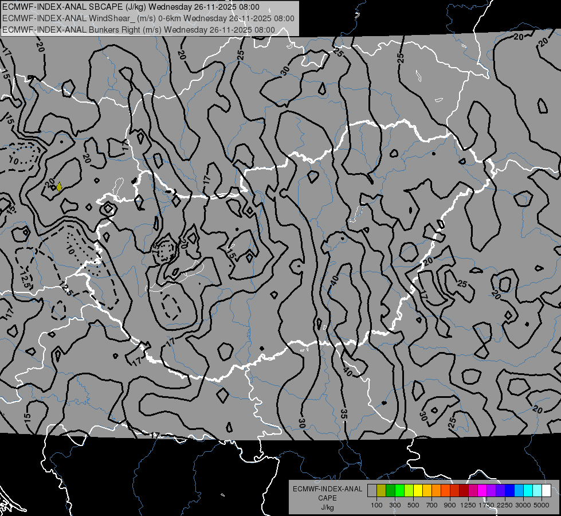
Task: Click the amber legend swatch
Action: [x=427, y=491]
